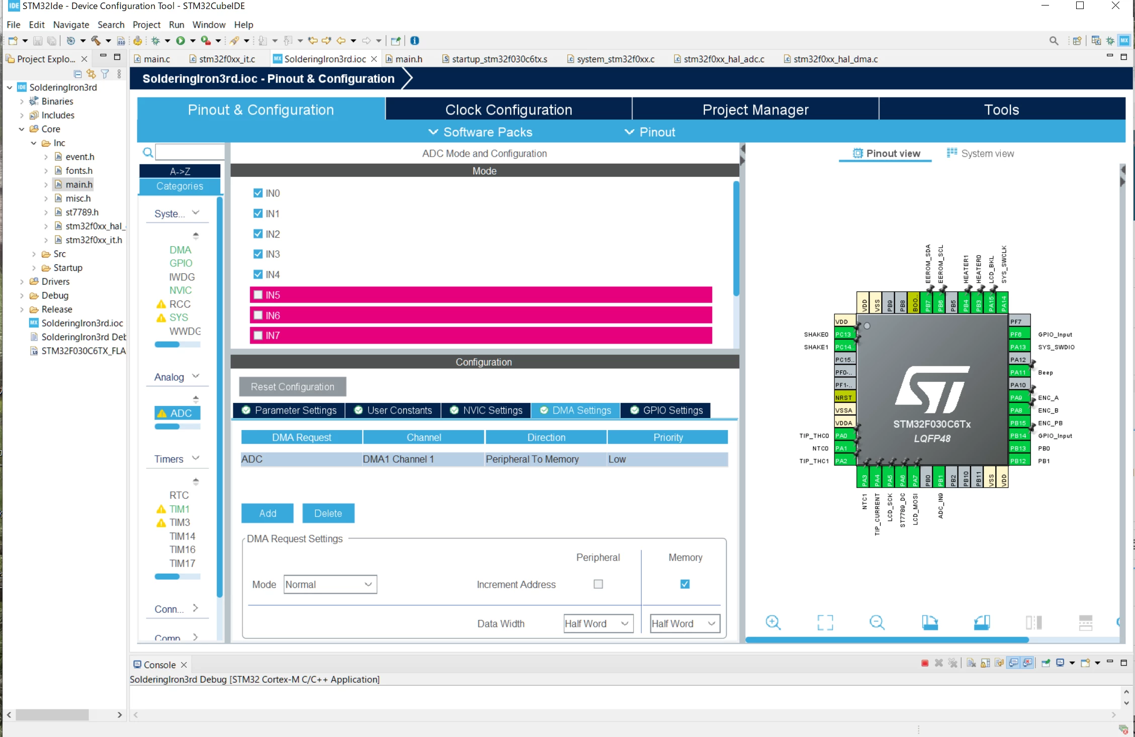Click the Reset Configuration button
This screenshot has height=737, width=1135.
click(x=293, y=387)
